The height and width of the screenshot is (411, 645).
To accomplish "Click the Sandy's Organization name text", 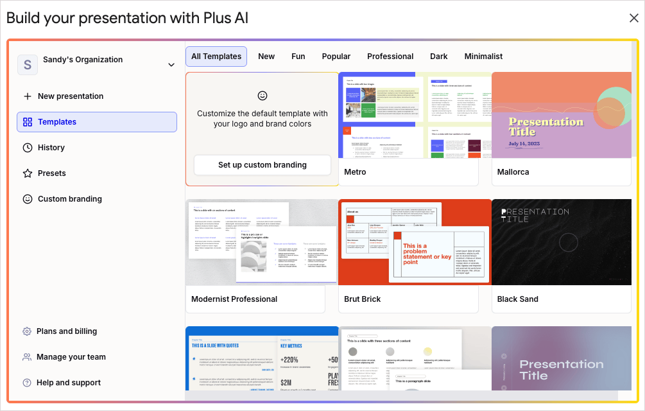I will [x=83, y=60].
